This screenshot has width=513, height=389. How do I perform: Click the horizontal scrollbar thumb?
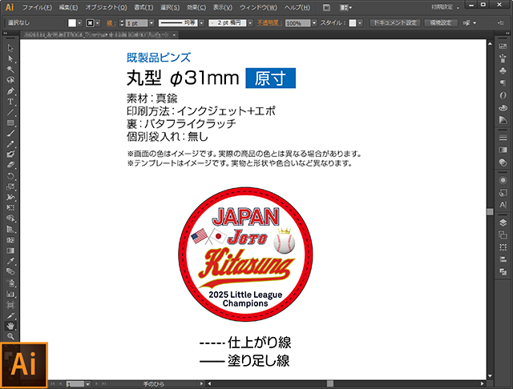click(330, 383)
